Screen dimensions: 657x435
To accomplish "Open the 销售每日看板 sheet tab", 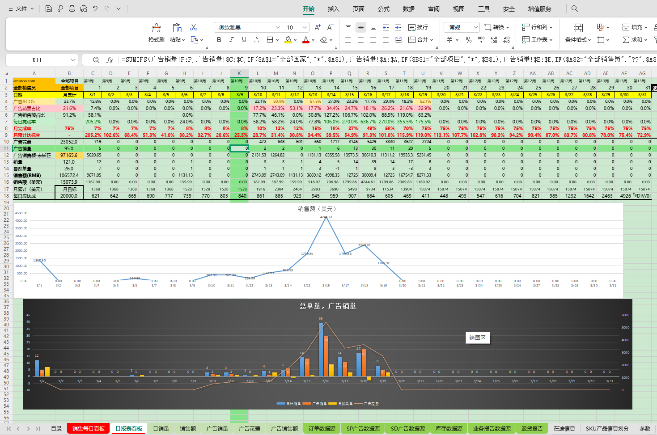I will 89,428.
